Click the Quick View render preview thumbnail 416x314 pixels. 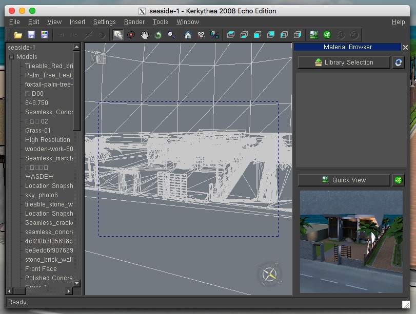351,242
